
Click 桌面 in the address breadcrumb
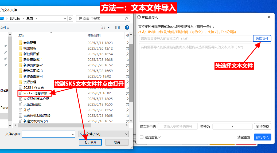[x=30, y=18]
